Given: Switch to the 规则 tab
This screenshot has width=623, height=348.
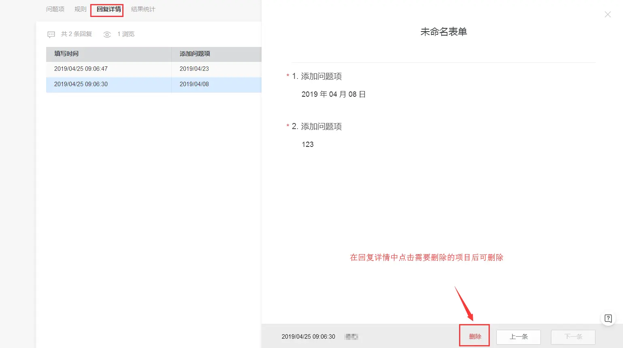Looking at the screenshot, I should coord(80,9).
